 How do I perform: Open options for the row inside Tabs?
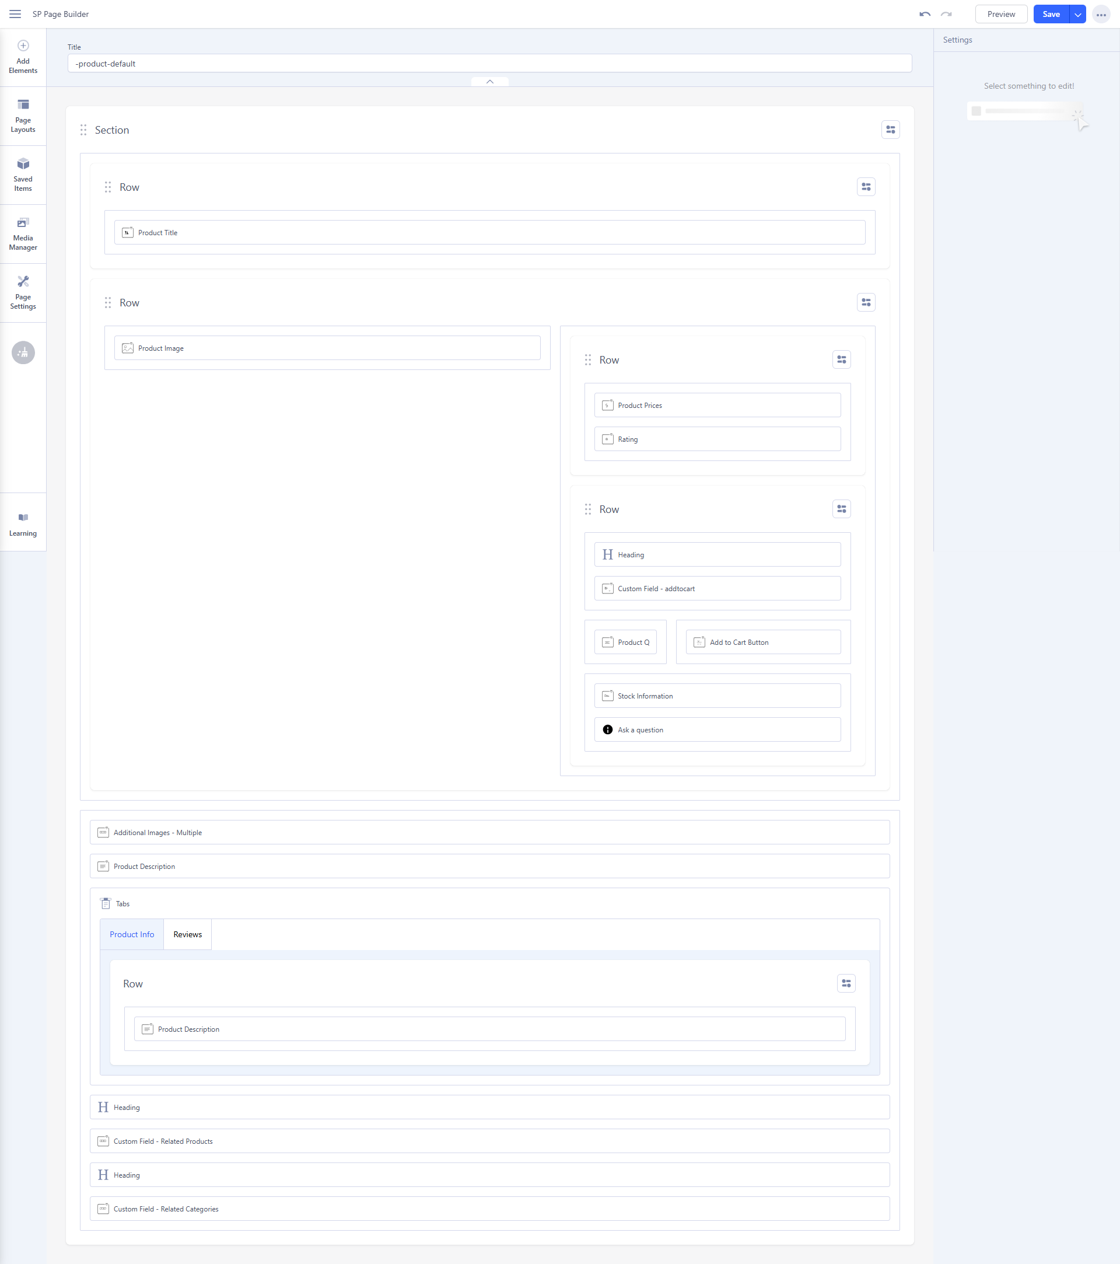point(846,983)
